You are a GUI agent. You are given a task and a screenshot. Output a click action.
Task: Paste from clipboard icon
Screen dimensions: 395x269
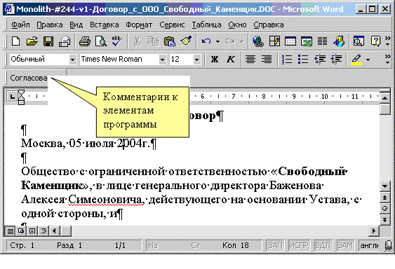[x=170, y=41]
